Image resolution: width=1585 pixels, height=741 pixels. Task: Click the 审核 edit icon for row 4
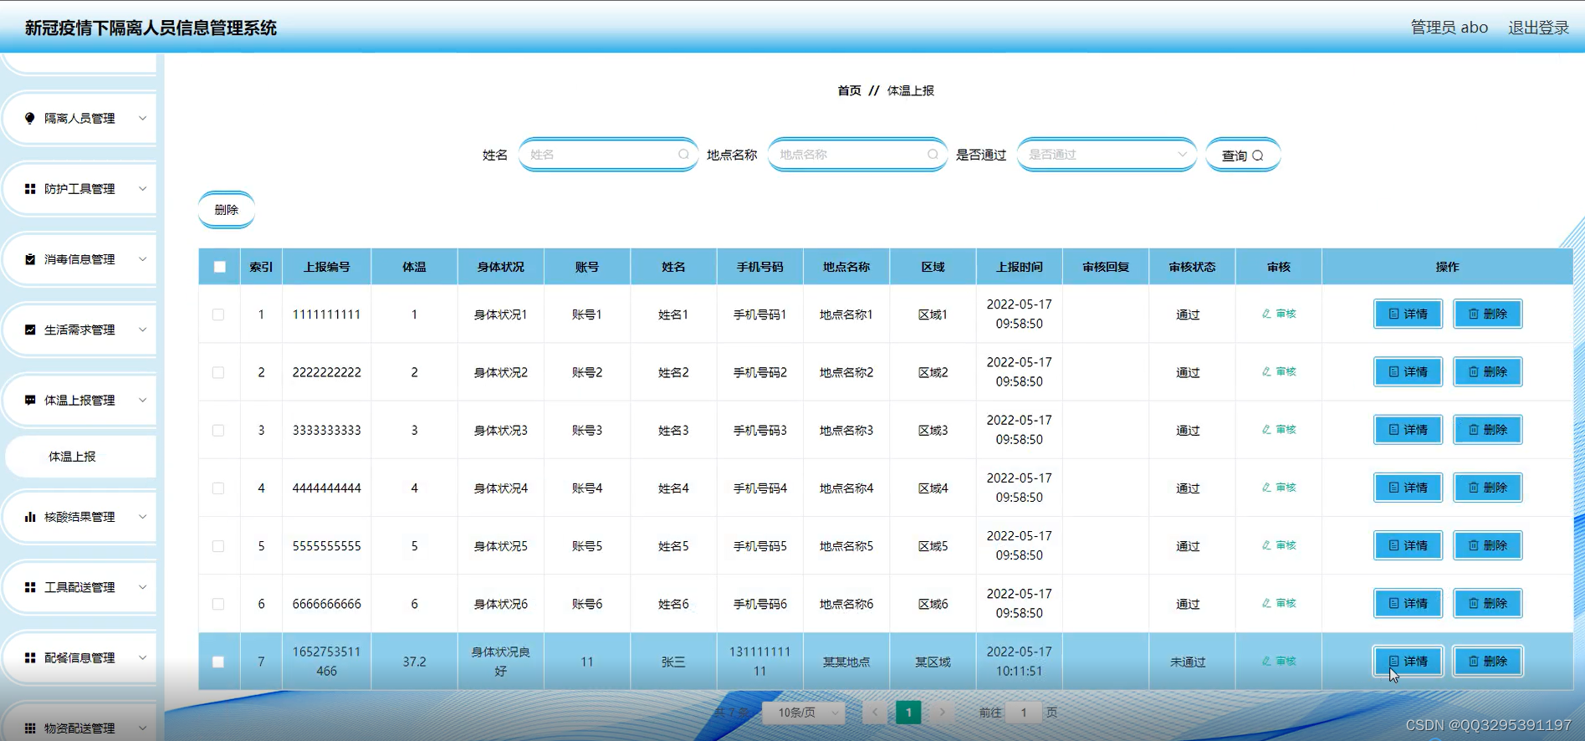1266,487
